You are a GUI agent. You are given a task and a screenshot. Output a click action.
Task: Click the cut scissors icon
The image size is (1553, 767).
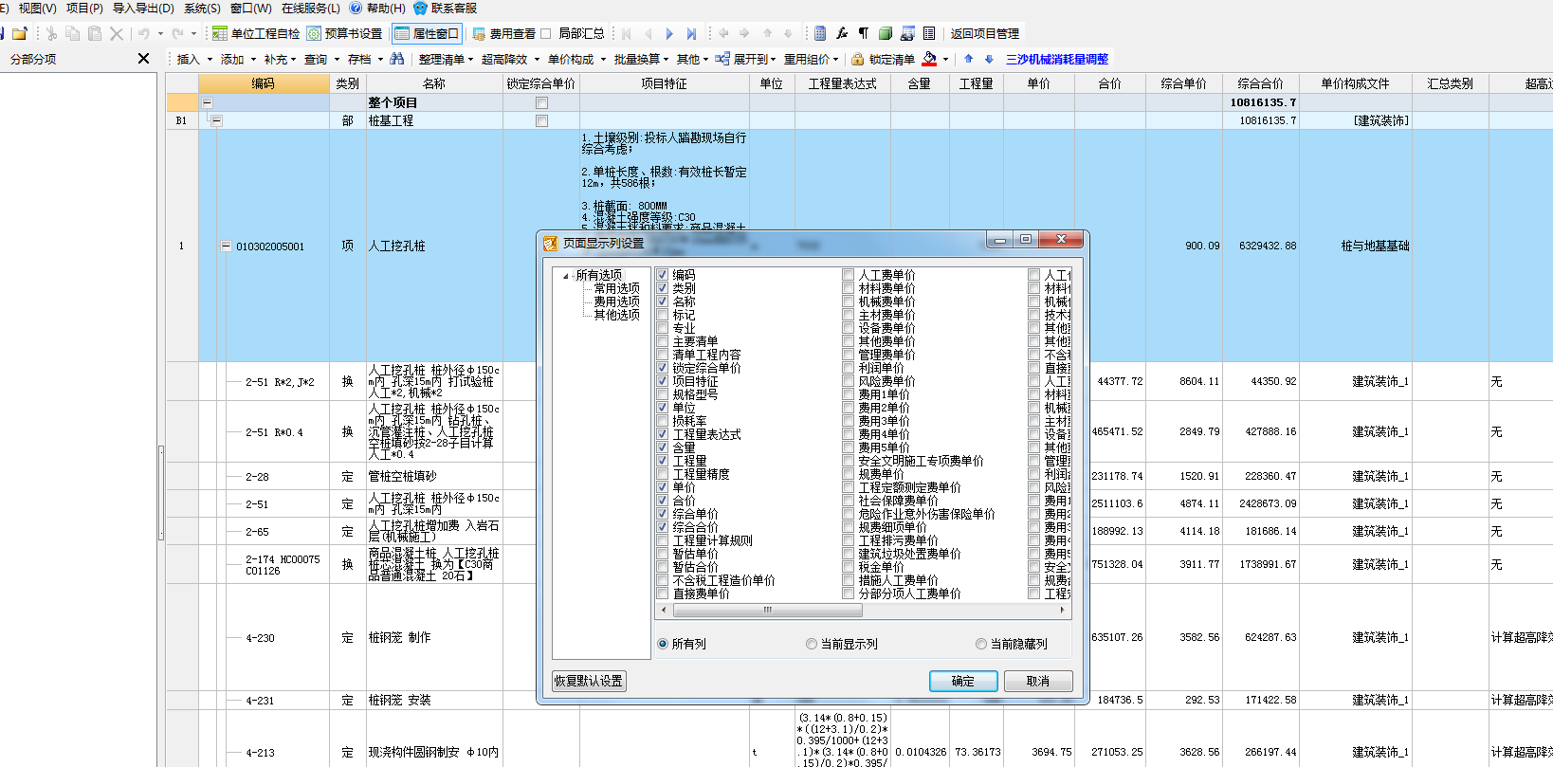click(51, 33)
